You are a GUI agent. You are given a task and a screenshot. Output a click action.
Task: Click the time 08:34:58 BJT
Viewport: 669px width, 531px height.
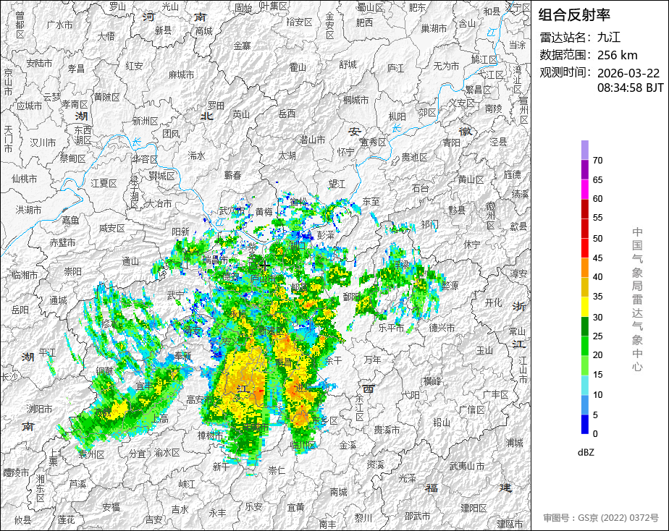coord(630,88)
